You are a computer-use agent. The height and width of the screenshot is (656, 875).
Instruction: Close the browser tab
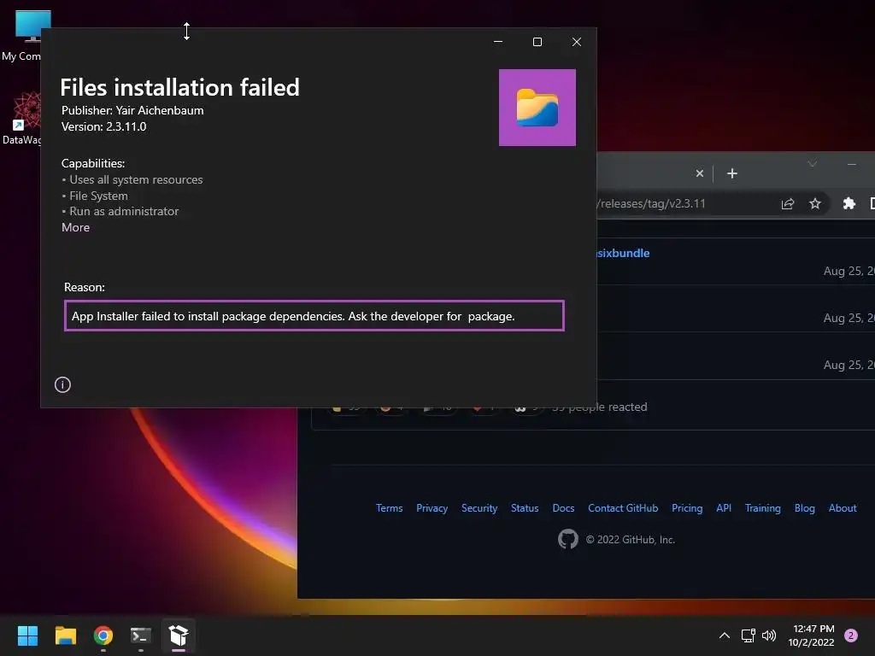[699, 173]
